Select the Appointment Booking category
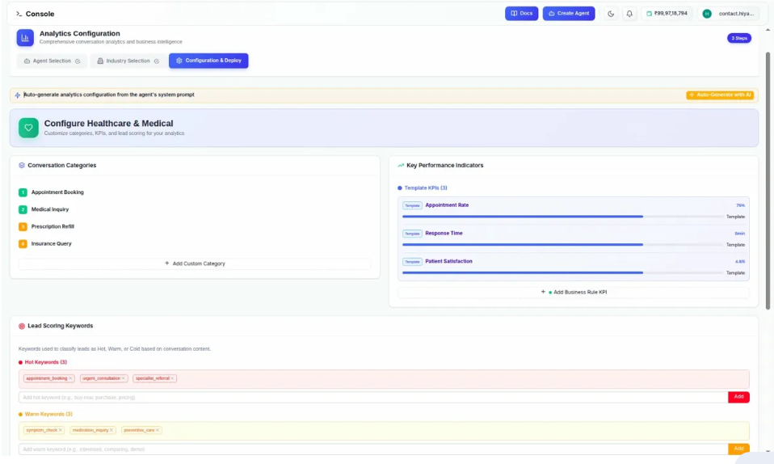The image size is (774, 464). tap(57, 192)
